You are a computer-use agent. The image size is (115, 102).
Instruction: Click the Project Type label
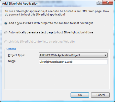click(x=17, y=55)
